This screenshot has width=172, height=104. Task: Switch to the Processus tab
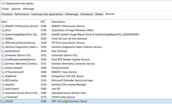(x=7, y=14)
